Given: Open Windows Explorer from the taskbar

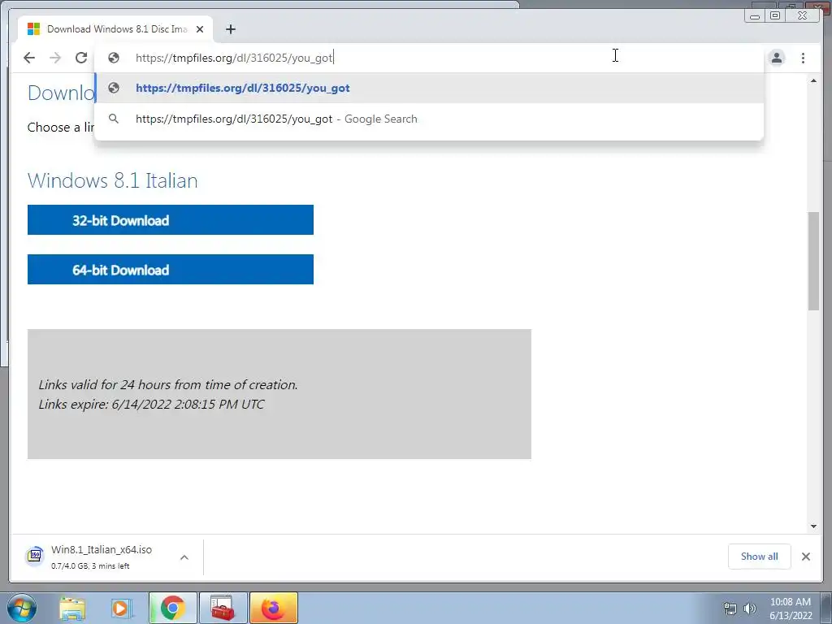Looking at the screenshot, I should click(x=72, y=609).
